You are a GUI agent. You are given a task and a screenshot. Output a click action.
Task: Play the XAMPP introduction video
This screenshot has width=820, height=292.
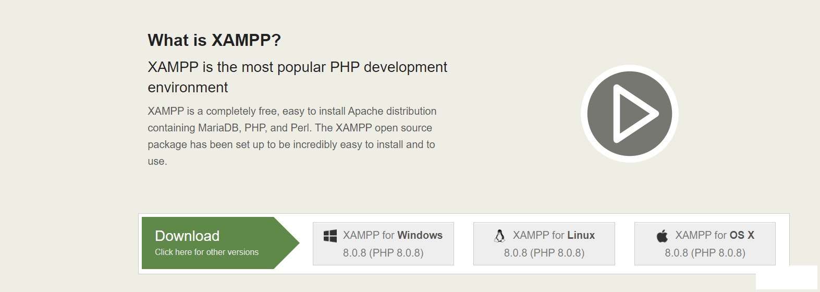tap(629, 114)
